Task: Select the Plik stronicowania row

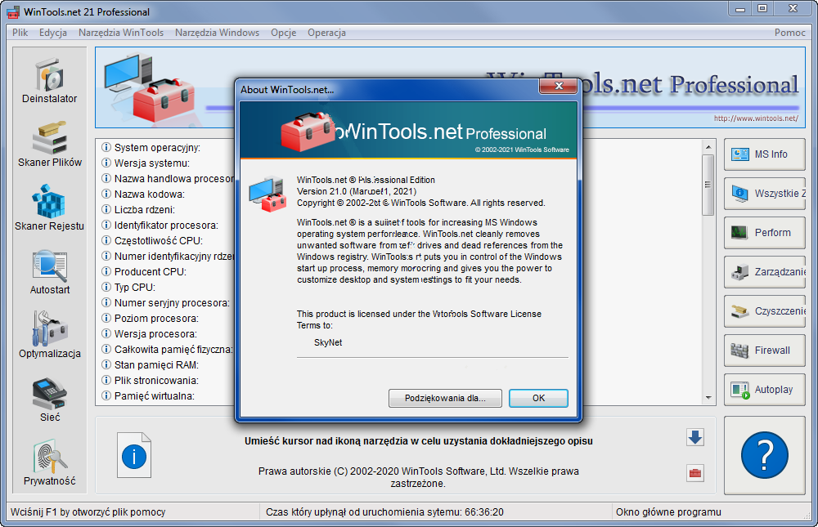Action: (150, 380)
